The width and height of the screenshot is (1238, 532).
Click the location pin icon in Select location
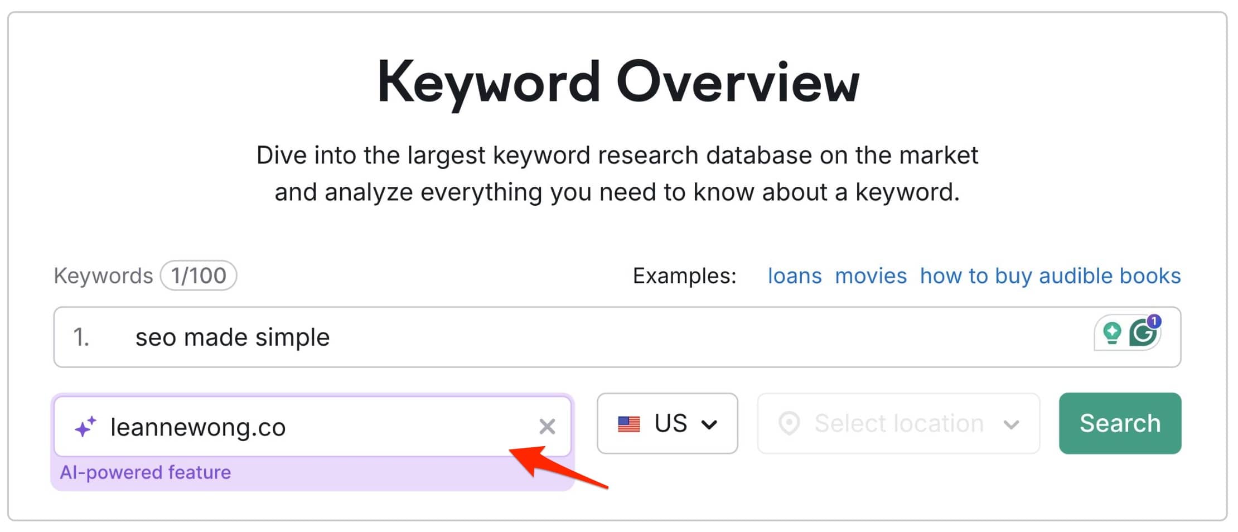[789, 423]
